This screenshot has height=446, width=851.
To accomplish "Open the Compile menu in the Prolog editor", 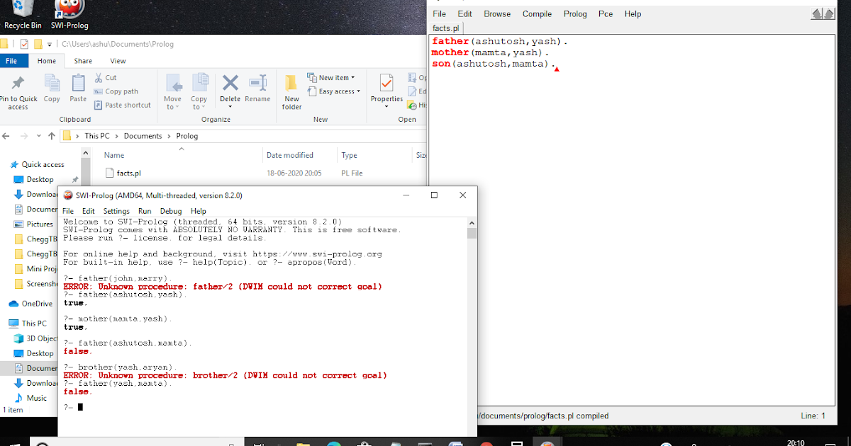I will click(x=537, y=13).
